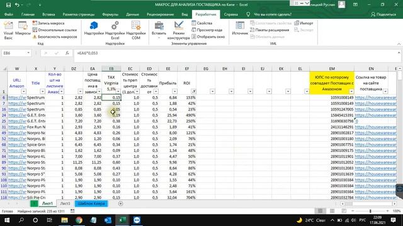This screenshot has width=403, height=226.
Task: Click View Code (Просмотр кода)
Action: 207,30
